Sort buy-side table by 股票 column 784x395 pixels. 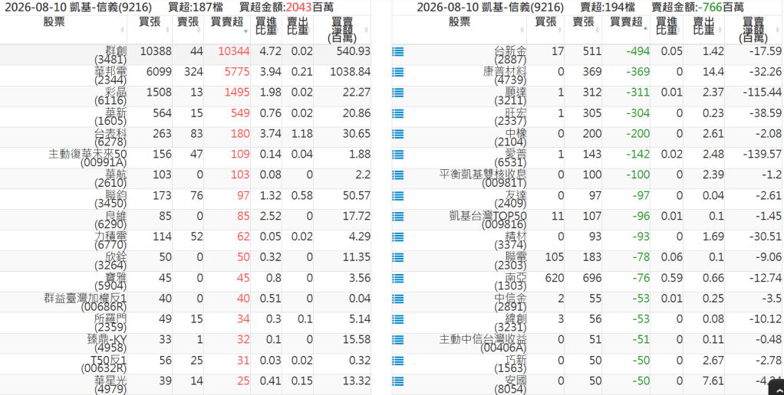(64, 30)
